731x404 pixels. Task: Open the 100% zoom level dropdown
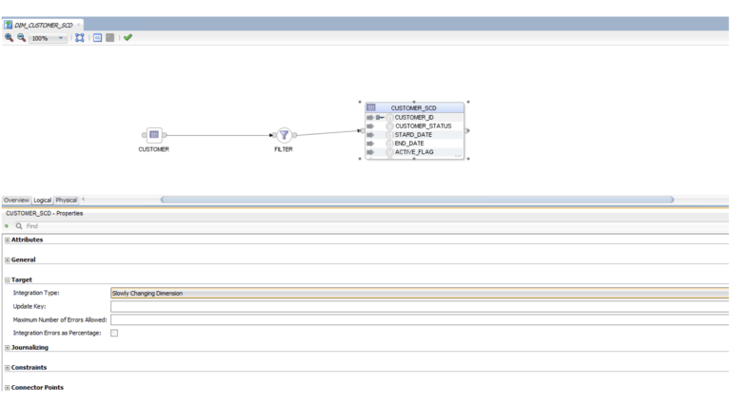[58, 37]
